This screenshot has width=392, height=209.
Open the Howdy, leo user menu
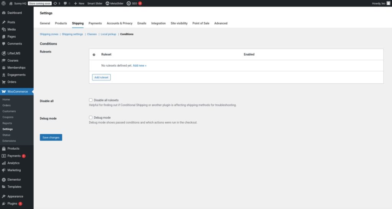[x=381, y=3]
